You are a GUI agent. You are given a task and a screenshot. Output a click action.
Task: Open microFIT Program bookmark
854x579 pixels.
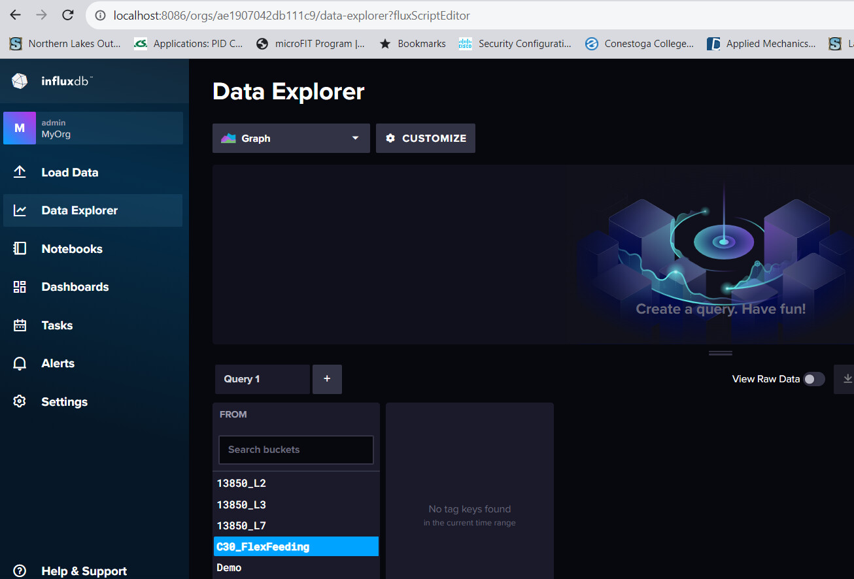tap(311, 44)
